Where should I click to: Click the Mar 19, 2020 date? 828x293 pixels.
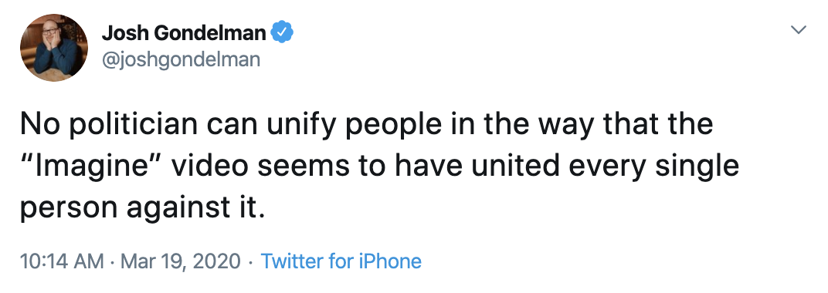181,262
